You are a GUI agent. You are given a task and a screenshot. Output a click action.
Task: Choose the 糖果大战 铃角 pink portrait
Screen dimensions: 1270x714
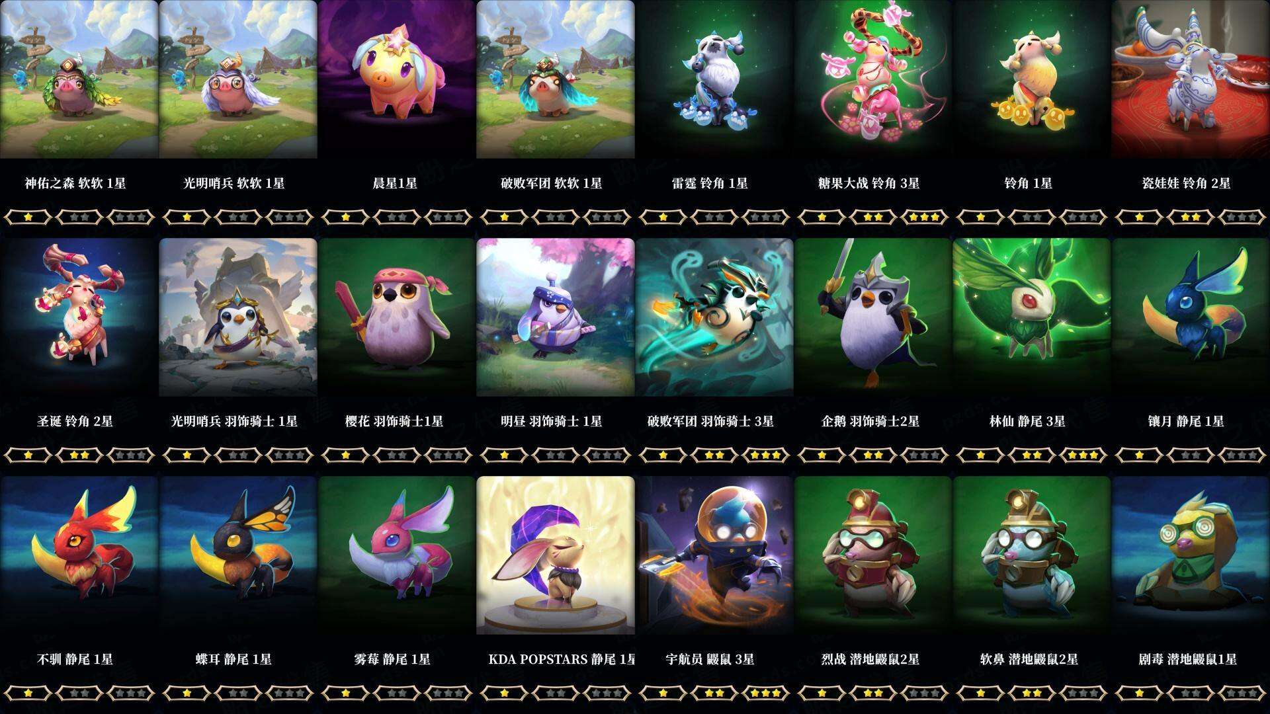873,79
